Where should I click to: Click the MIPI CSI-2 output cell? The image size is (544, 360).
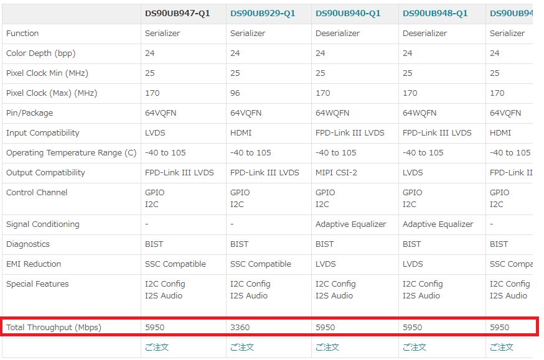[x=336, y=173]
